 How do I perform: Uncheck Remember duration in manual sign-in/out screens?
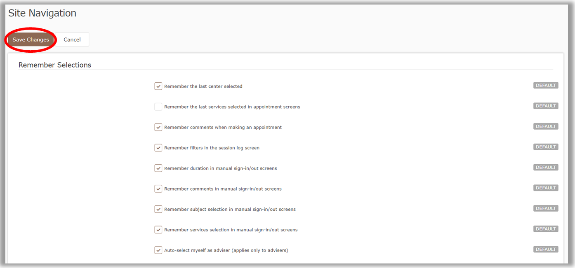tap(158, 168)
